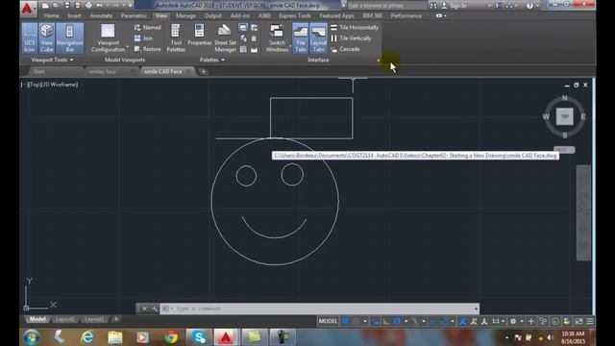Viewport: 615px width, 346px height.
Task: Open the viewport controls [-] menu
Action: pos(23,85)
